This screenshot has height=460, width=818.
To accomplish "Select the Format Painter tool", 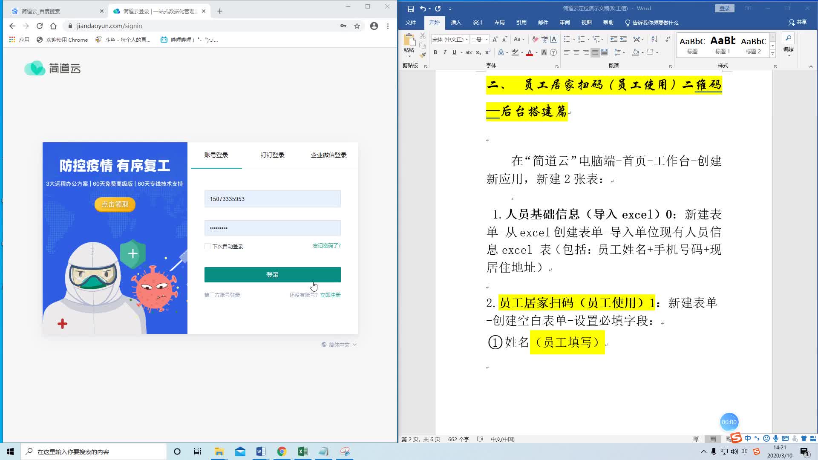I will coord(423,55).
